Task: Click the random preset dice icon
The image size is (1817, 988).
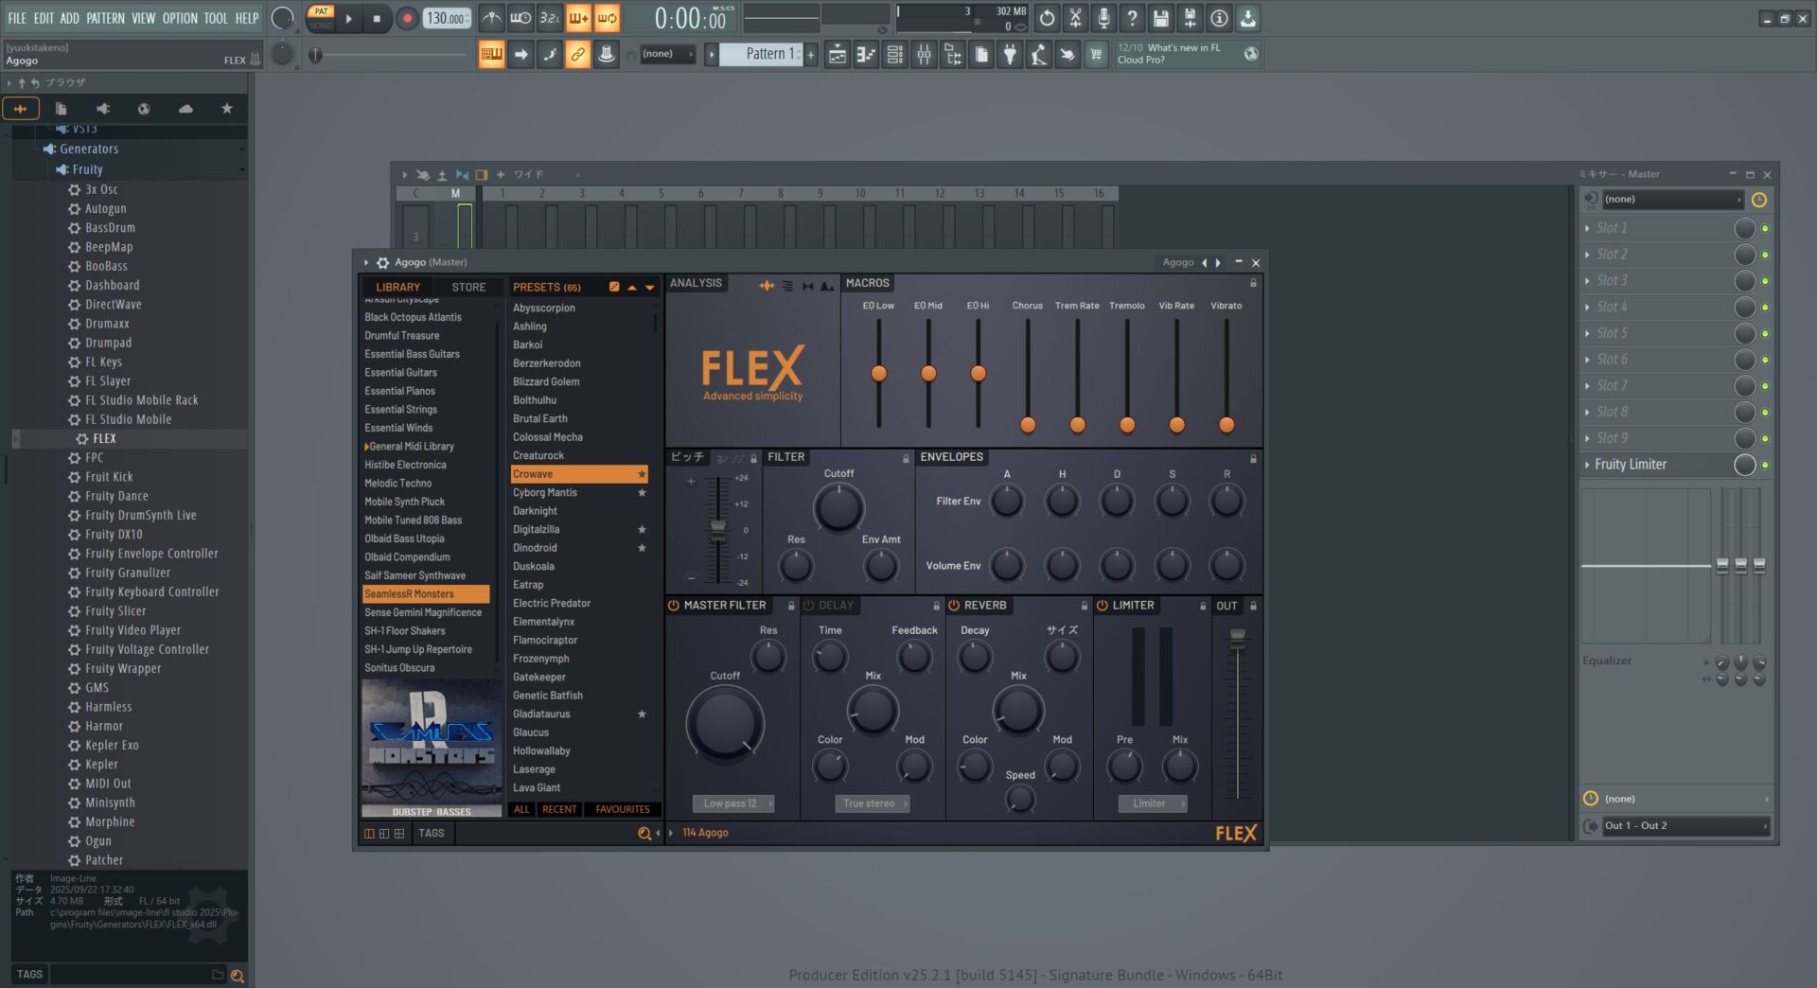Action: click(x=614, y=287)
